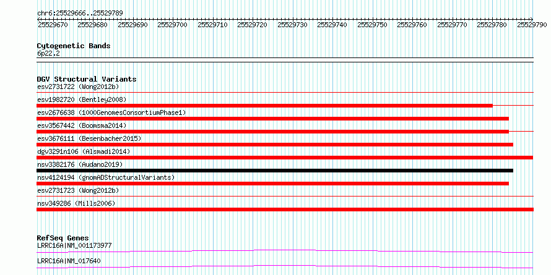Image resolution: width=551 pixels, height=275 pixels.
Task: Click the thin red line under esv2731723
Action: click(285, 196)
